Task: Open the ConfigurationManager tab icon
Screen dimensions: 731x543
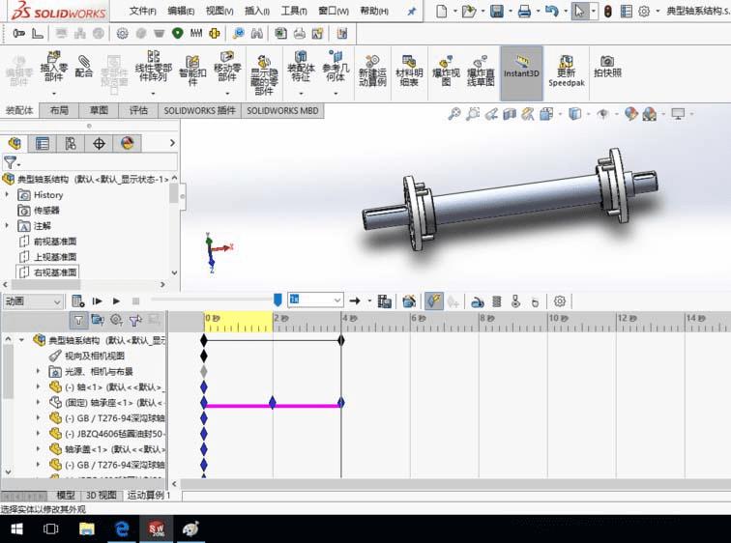Action: 71,144
